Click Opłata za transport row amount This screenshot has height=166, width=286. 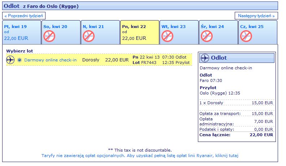pos(262,114)
